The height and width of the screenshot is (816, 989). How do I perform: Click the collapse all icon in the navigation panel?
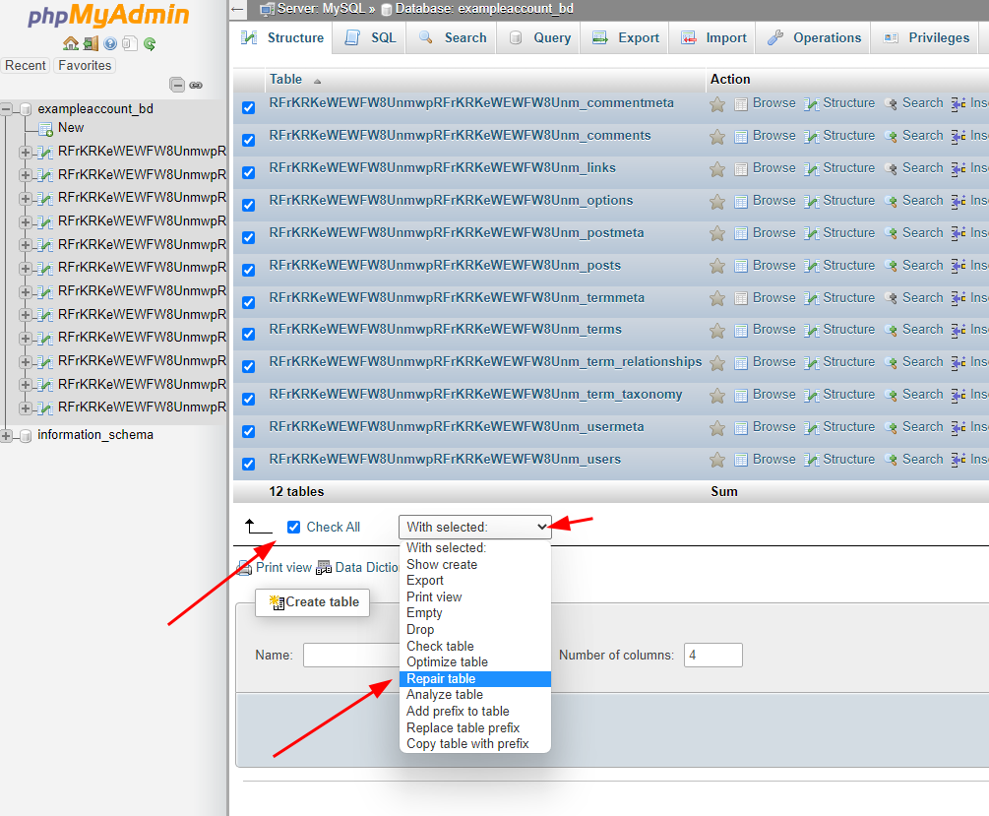177,86
